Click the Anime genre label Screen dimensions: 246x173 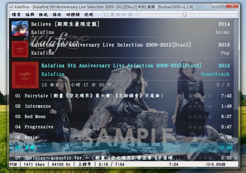point(222,32)
